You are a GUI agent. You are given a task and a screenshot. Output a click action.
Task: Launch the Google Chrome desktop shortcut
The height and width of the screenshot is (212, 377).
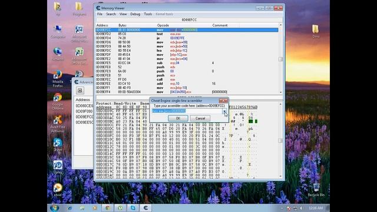tap(58, 101)
